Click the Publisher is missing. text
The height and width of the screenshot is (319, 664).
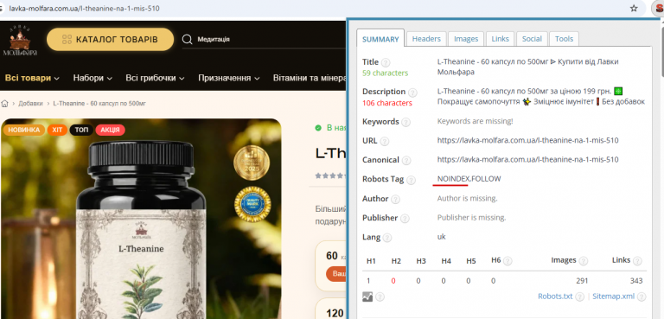pyautogui.click(x=472, y=218)
